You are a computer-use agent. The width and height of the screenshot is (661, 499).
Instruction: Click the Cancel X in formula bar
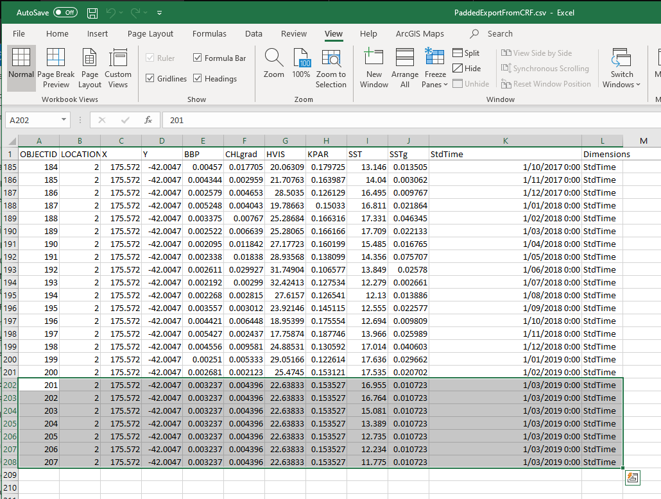tap(102, 120)
